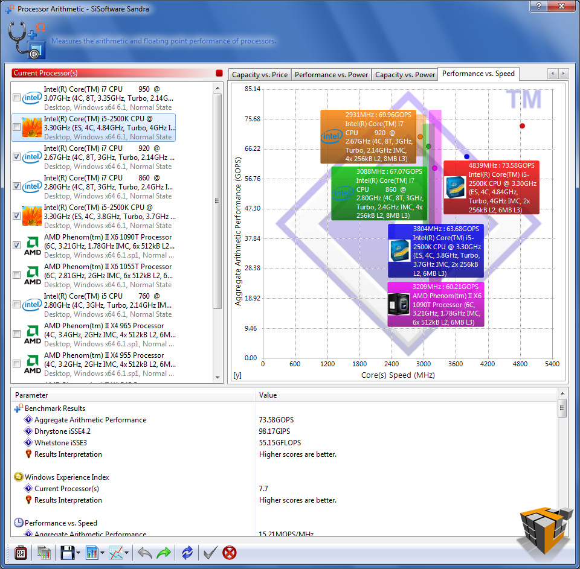580x569 pixels.
Task: Click the tab strip scroll left arrow
Action: click(553, 74)
